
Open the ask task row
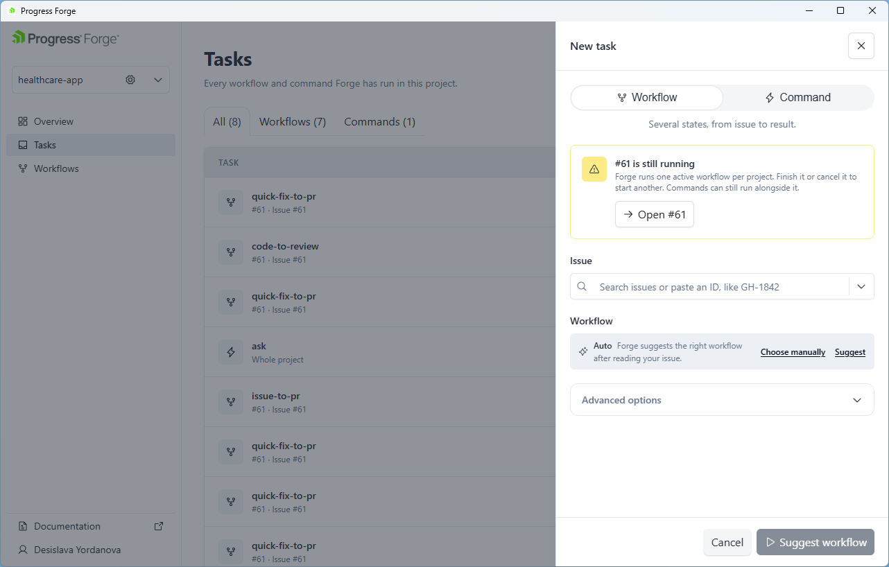point(380,352)
